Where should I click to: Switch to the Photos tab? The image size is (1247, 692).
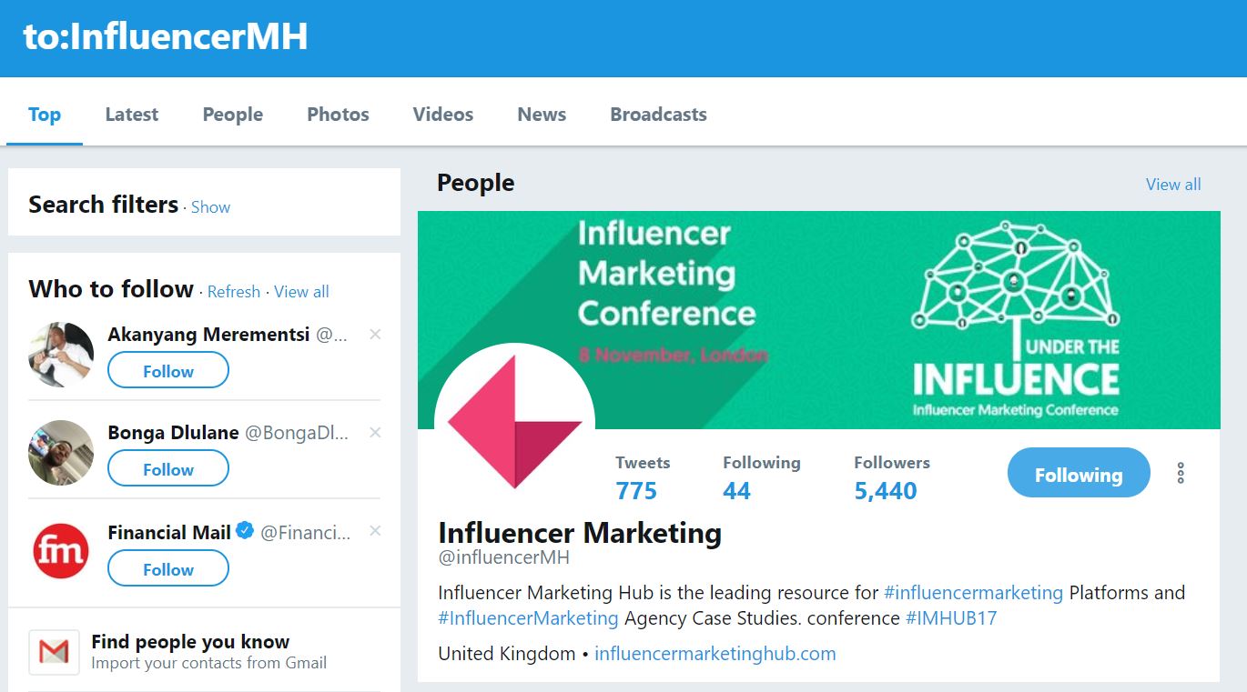coord(338,115)
